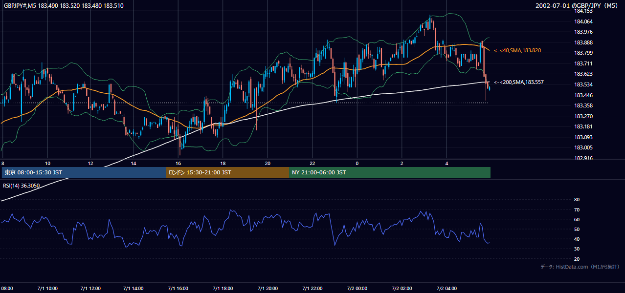625x293 pixels.
Task: Select the 7/1 16:00 bottom time label
Action: [x=178, y=289]
